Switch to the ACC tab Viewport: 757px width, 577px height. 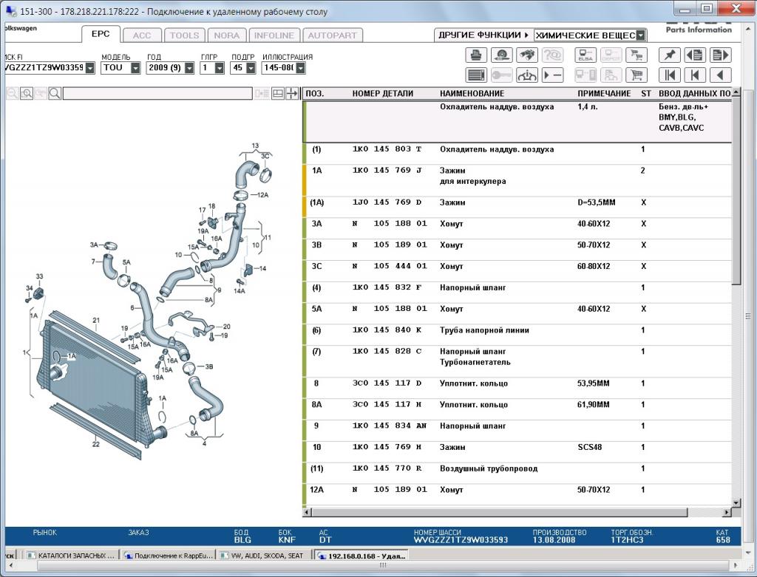pyautogui.click(x=142, y=35)
